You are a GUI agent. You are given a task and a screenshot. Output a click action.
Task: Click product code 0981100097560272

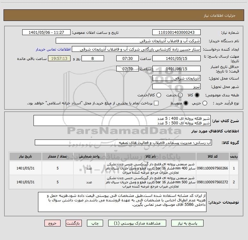(x=213, y=182)
